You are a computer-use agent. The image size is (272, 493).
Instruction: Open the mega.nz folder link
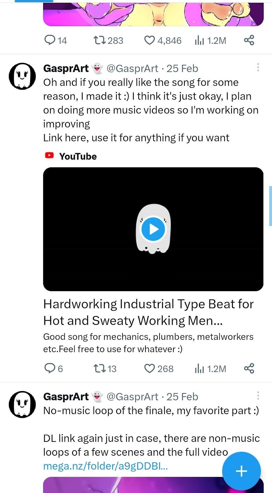[x=105, y=466]
